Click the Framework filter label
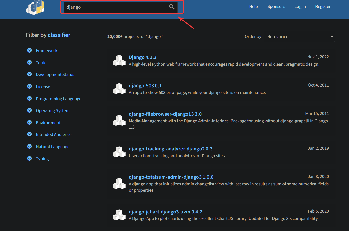The height and width of the screenshot is (231, 349). [x=47, y=50]
